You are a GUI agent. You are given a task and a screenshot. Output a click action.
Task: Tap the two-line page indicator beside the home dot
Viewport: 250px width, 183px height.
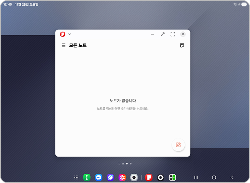[119, 164]
